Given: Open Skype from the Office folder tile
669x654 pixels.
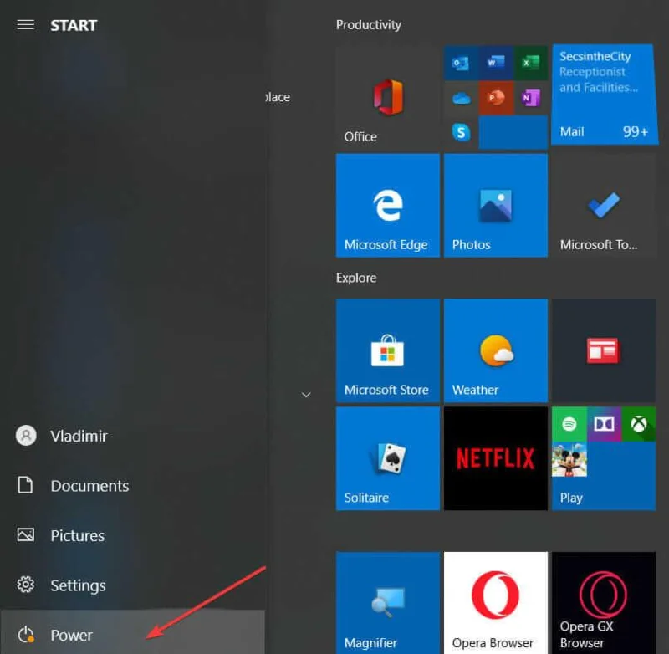Looking at the screenshot, I should tap(461, 132).
